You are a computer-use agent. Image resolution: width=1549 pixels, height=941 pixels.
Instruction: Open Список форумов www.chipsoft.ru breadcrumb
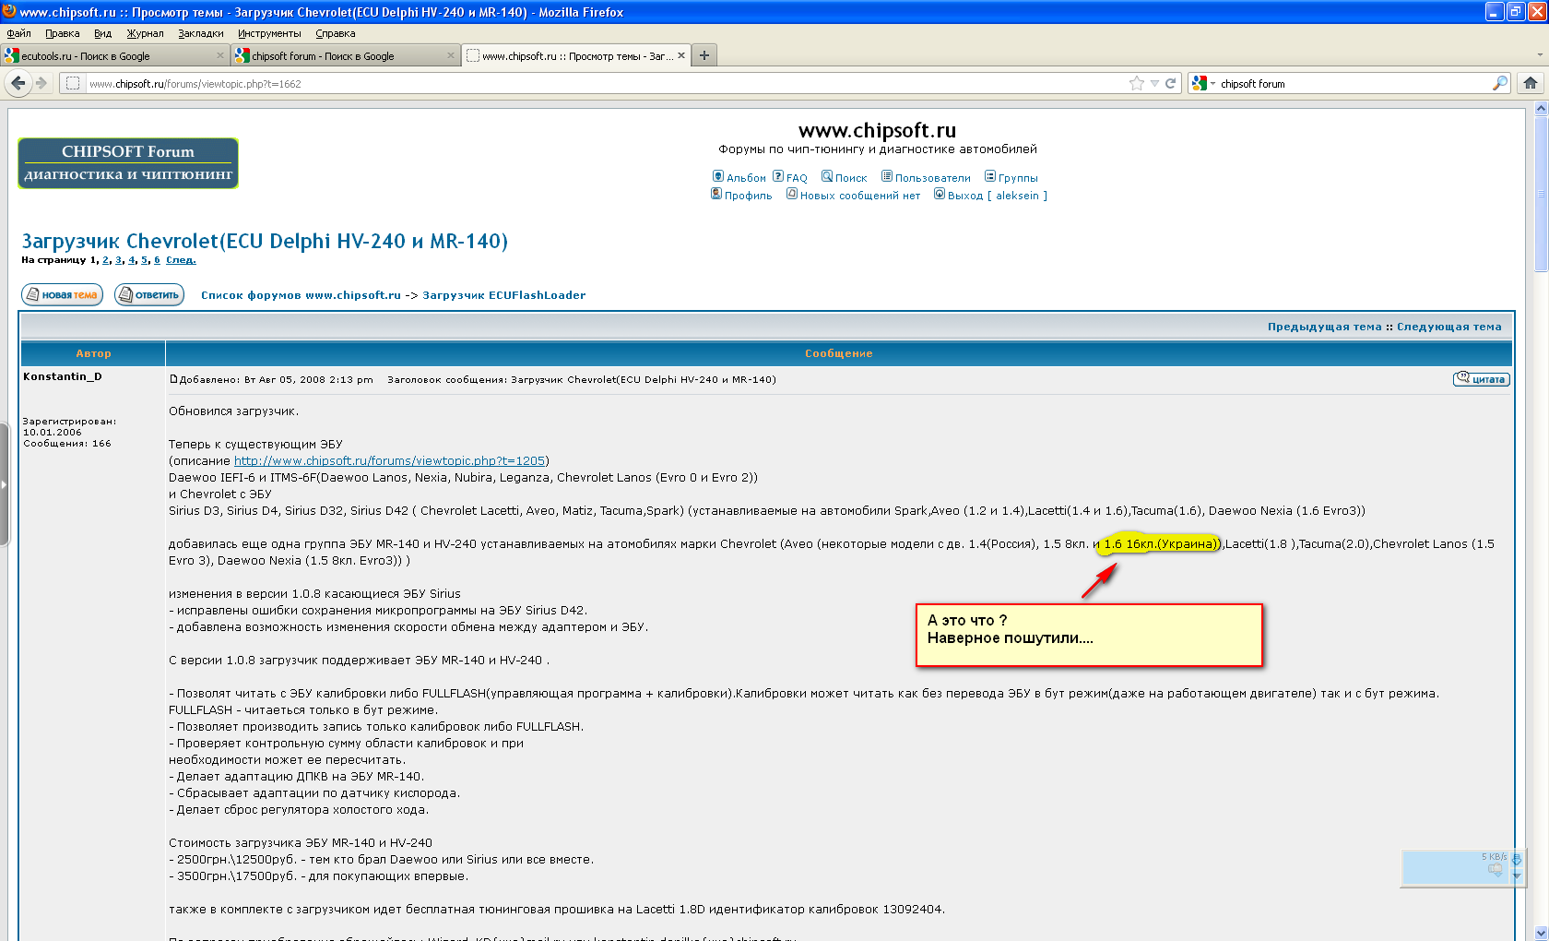(301, 295)
